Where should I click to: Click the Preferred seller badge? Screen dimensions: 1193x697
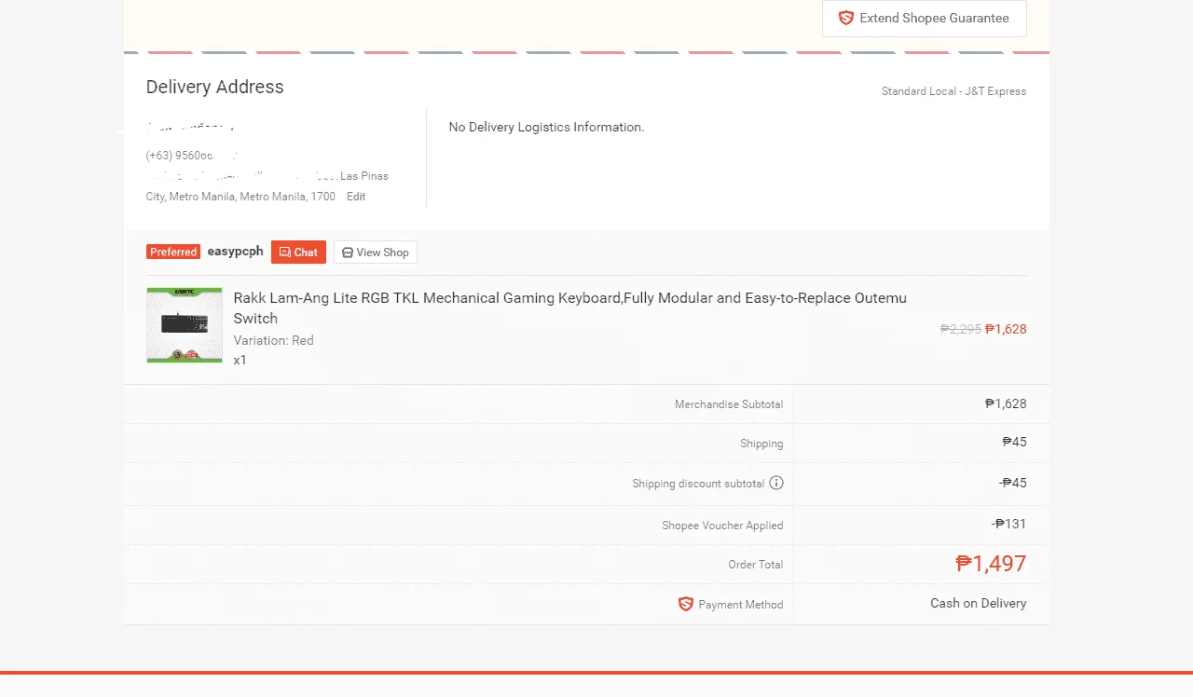click(x=173, y=253)
